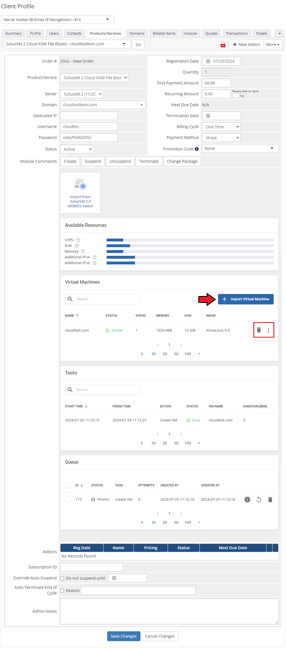Click Promotion Code info icon
The width and height of the screenshot is (286, 650).
click(197, 149)
